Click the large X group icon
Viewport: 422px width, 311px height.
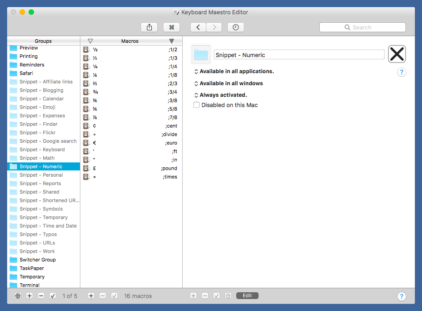397,54
